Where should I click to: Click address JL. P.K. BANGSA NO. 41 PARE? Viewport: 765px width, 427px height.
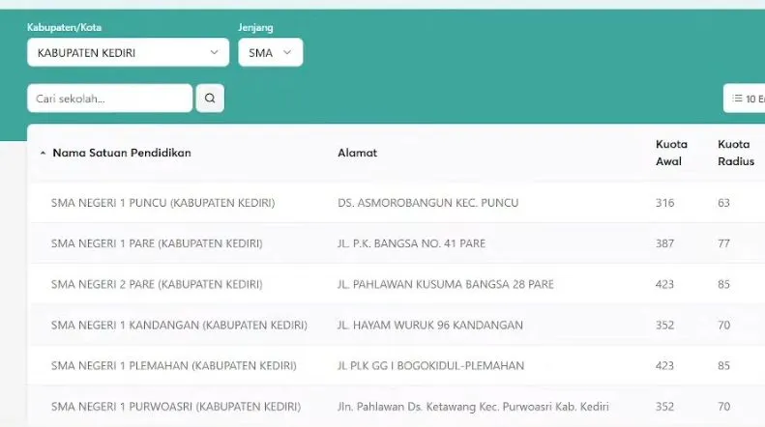tap(411, 243)
